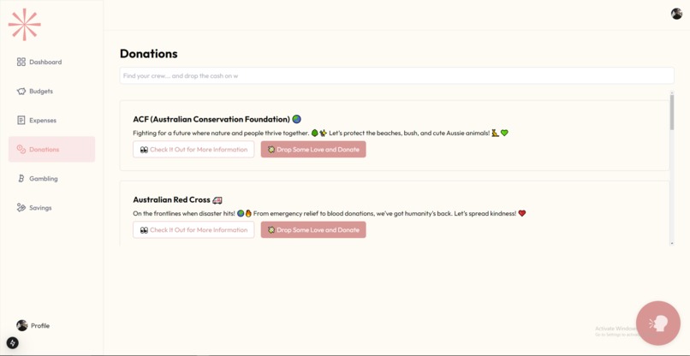The width and height of the screenshot is (690, 356).
Task: Click the Dashboard grid icon
Action: (21, 62)
